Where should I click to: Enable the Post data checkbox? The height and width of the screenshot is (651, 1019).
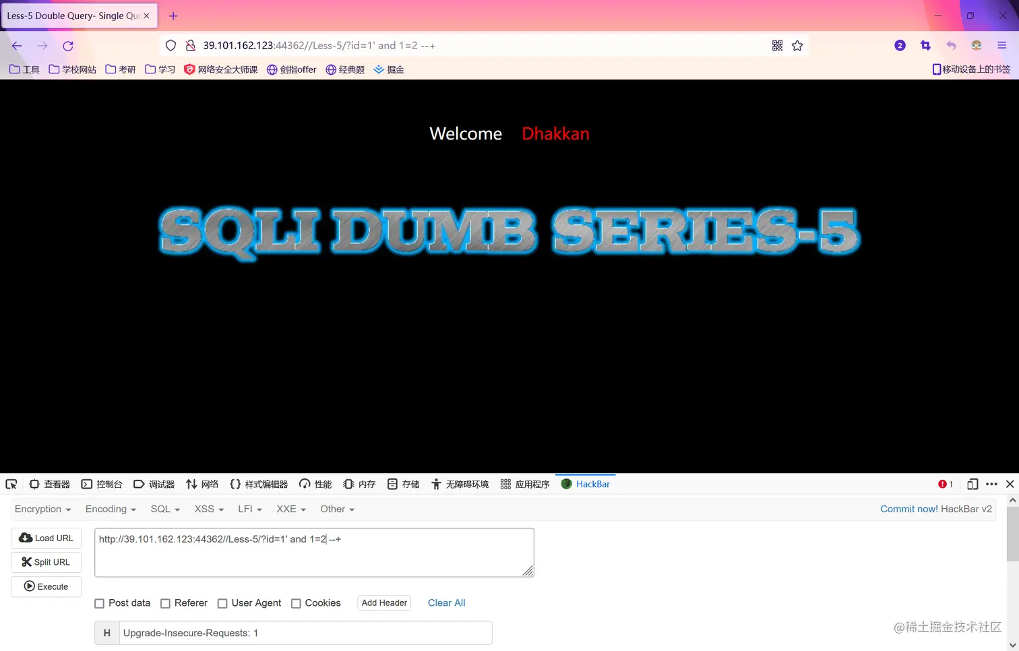click(x=100, y=604)
